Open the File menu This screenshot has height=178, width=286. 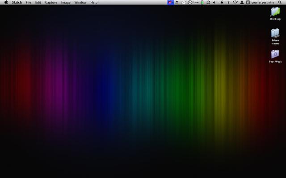(28, 2)
